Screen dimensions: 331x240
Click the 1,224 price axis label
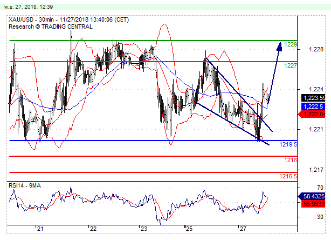(x=316, y=89)
